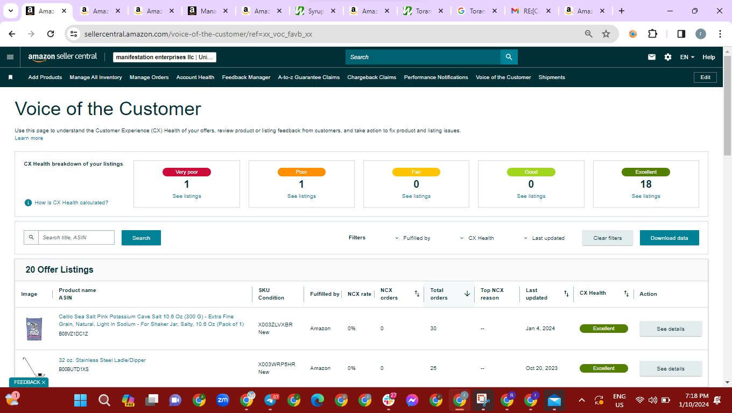See listings under Very poor
This screenshot has width=732, height=413.
pos(187,196)
